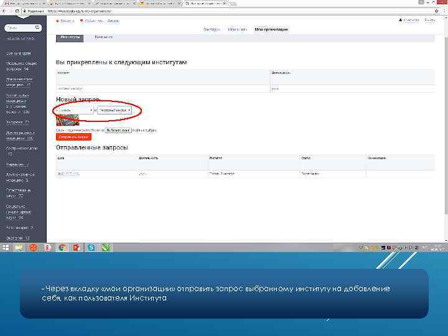448x336 pixels.
Task: Bookmark this page with the star icon
Action: [437, 11]
